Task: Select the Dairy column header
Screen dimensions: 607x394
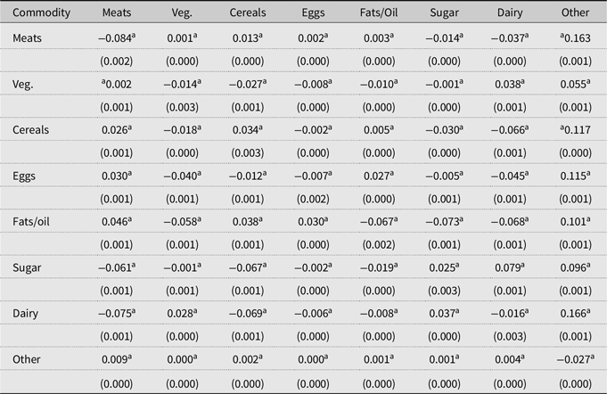Action: (x=509, y=14)
